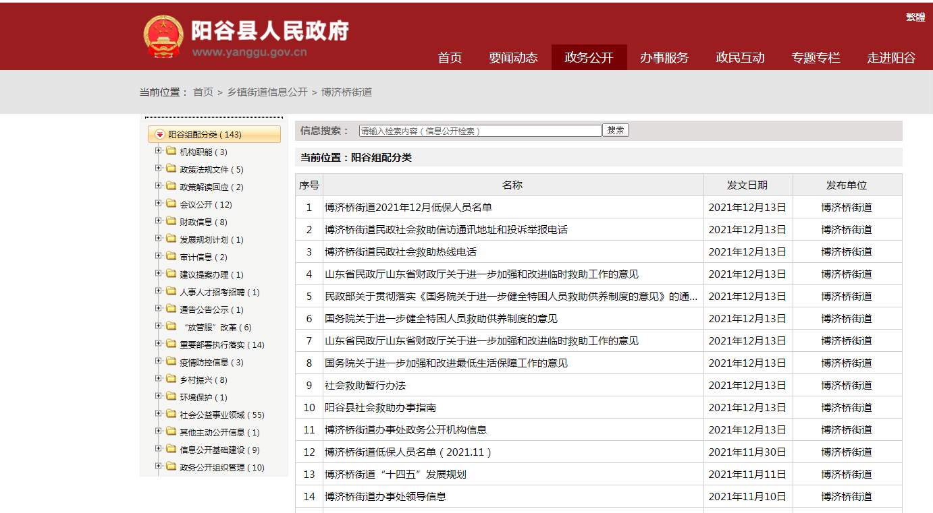Open article 博济桥街道办事处领导信息
Viewport: 933px width, 513px height.
[385, 497]
